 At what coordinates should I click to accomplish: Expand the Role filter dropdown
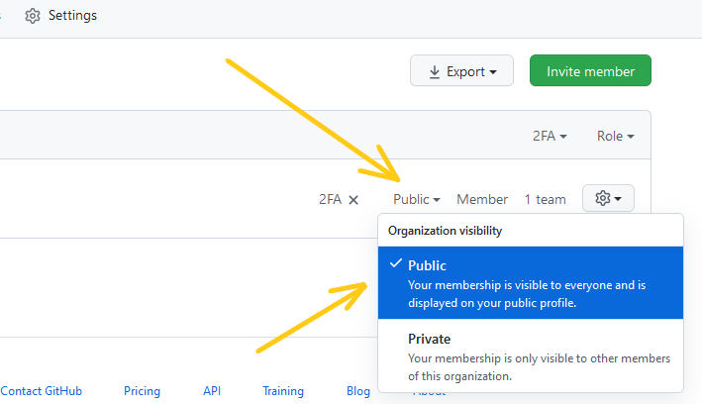(x=615, y=136)
